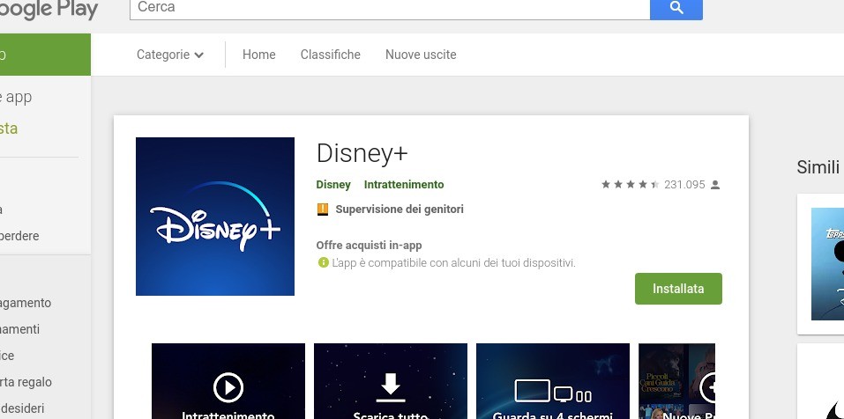Click the Installata button
The width and height of the screenshot is (844, 419).
click(x=678, y=289)
